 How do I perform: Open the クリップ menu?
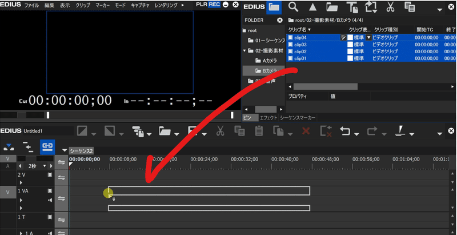point(83,5)
